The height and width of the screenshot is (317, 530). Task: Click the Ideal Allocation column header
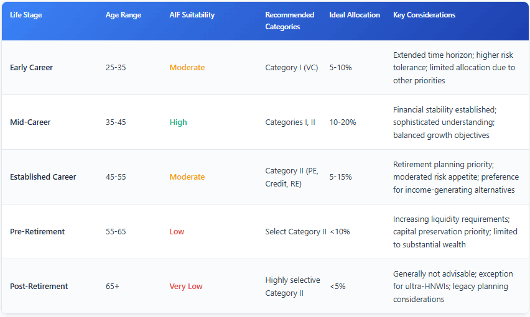click(x=355, y=15)
